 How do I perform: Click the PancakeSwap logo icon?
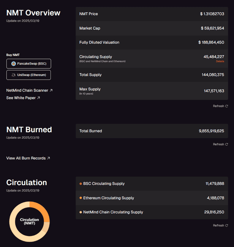click(x=13, y=63)
